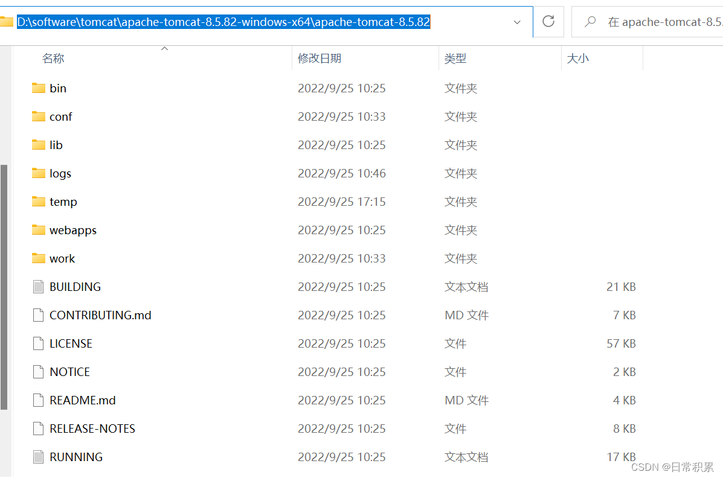Select the NOTICE file name
Image resolution: width=723 pixels, height=478 pixels.
coord(69,372)
